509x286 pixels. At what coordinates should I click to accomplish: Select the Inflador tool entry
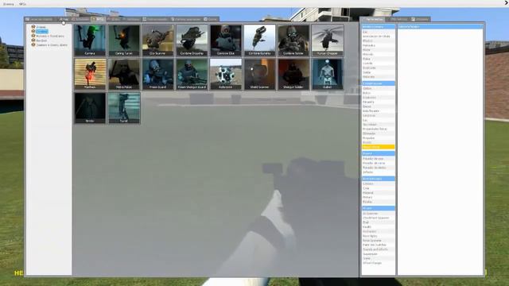click(379, 172)
